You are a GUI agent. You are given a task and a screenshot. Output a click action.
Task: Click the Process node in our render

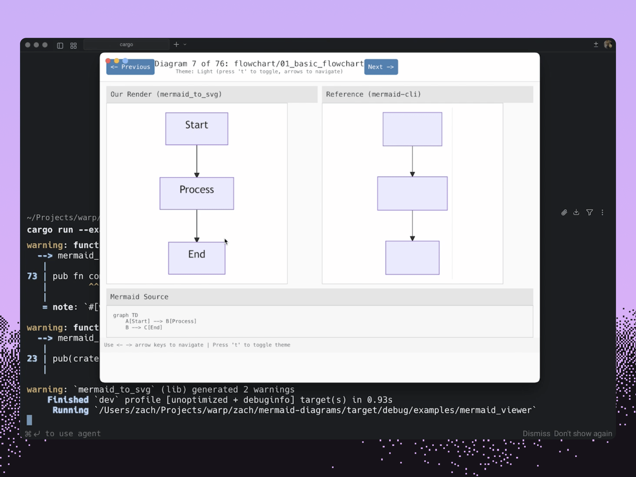pos(197,193)
